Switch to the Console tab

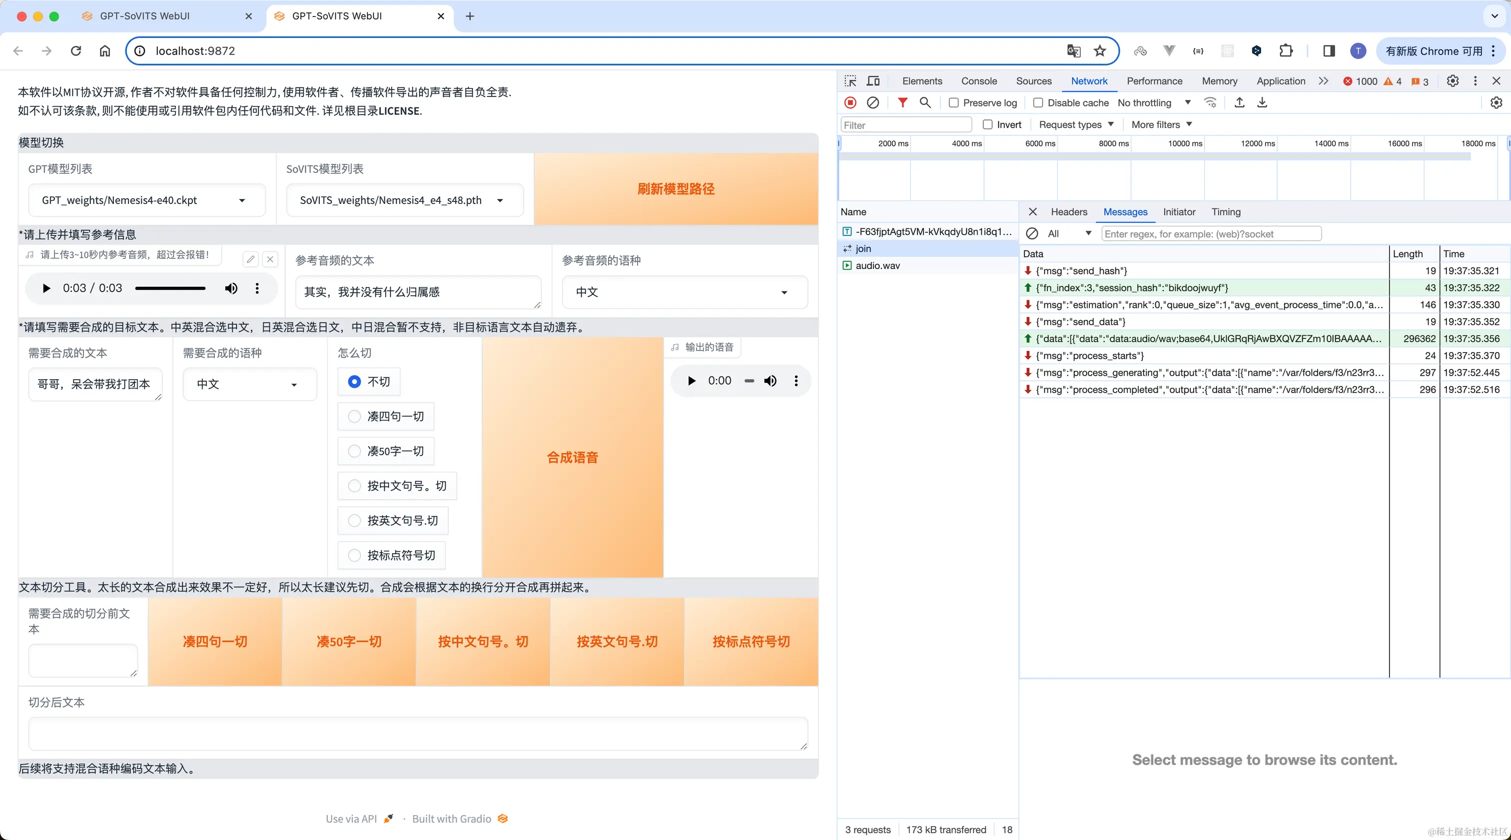[978, 81]
